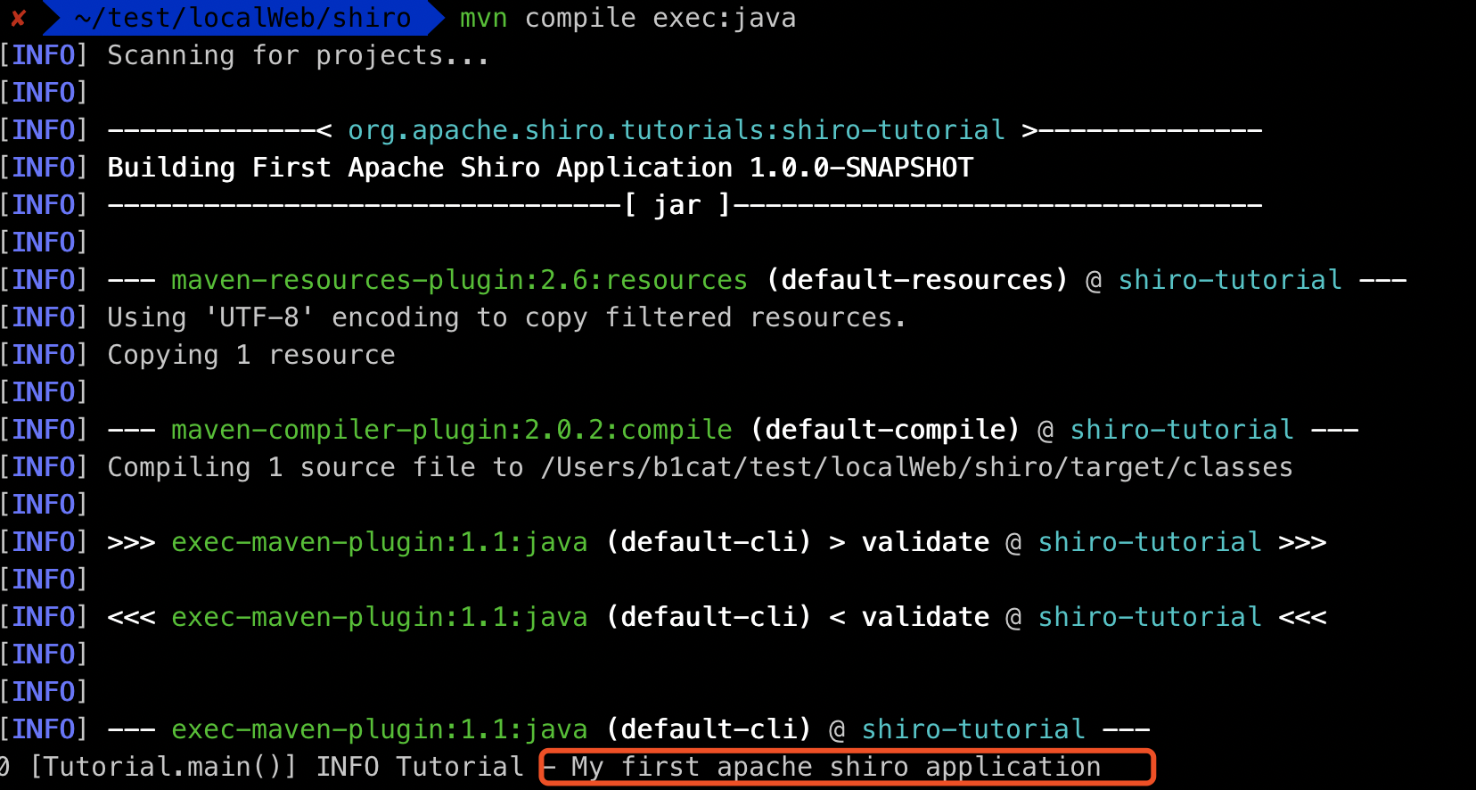
Task: Click 'Copying 1 resource' line
Action: [x=251, y=355]
